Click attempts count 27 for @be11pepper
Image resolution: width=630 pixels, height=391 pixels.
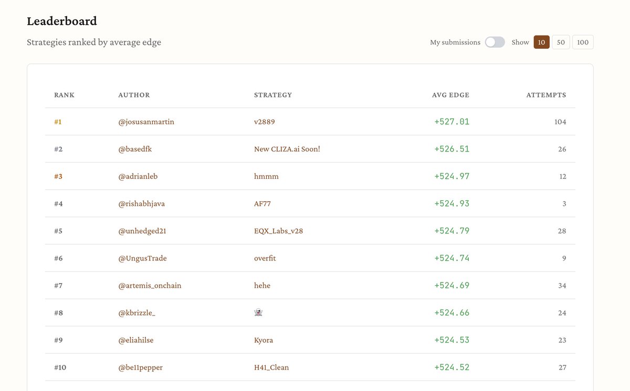[562, 367]
